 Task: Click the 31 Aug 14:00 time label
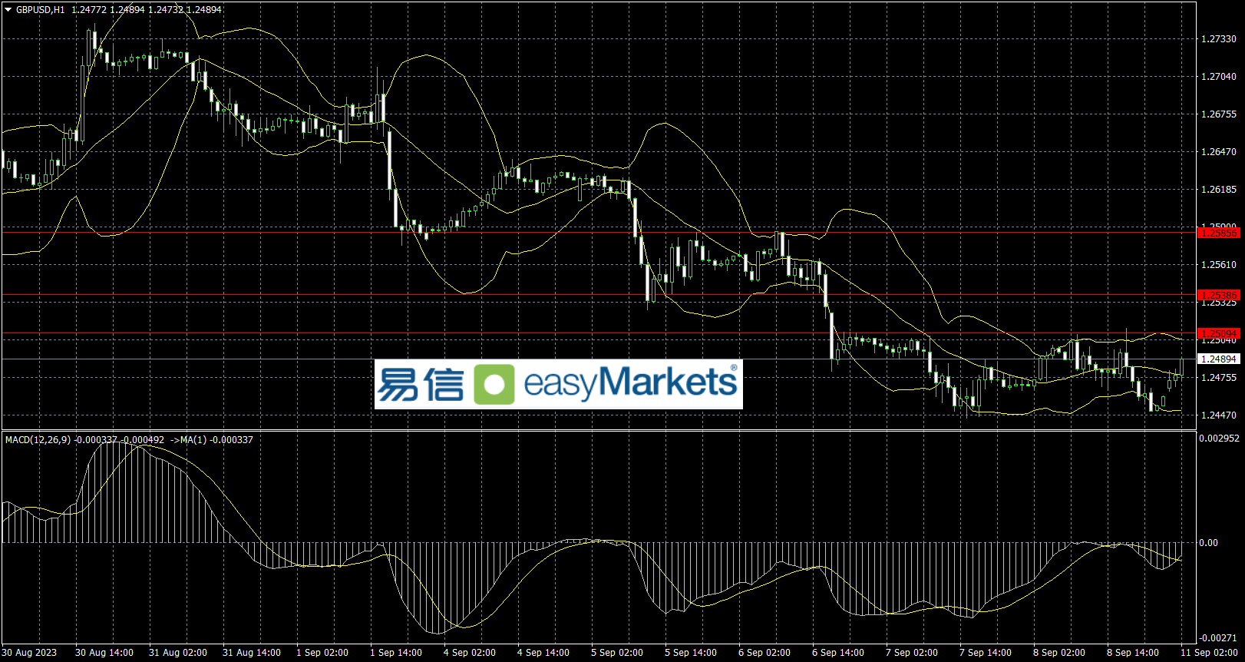[x=252, y=653]
